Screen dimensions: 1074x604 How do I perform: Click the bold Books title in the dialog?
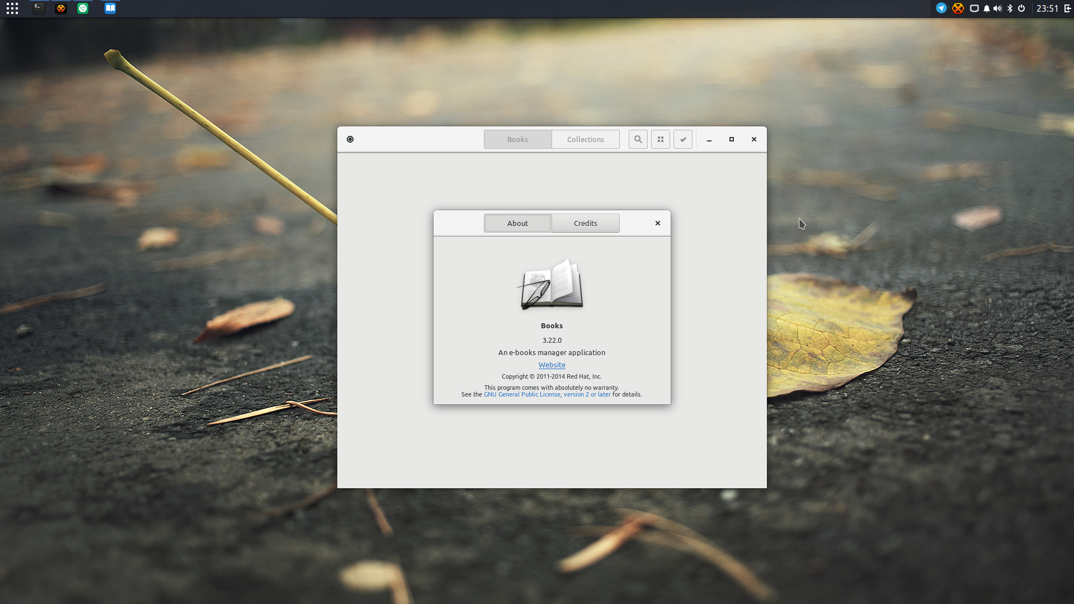pos(552,325)
